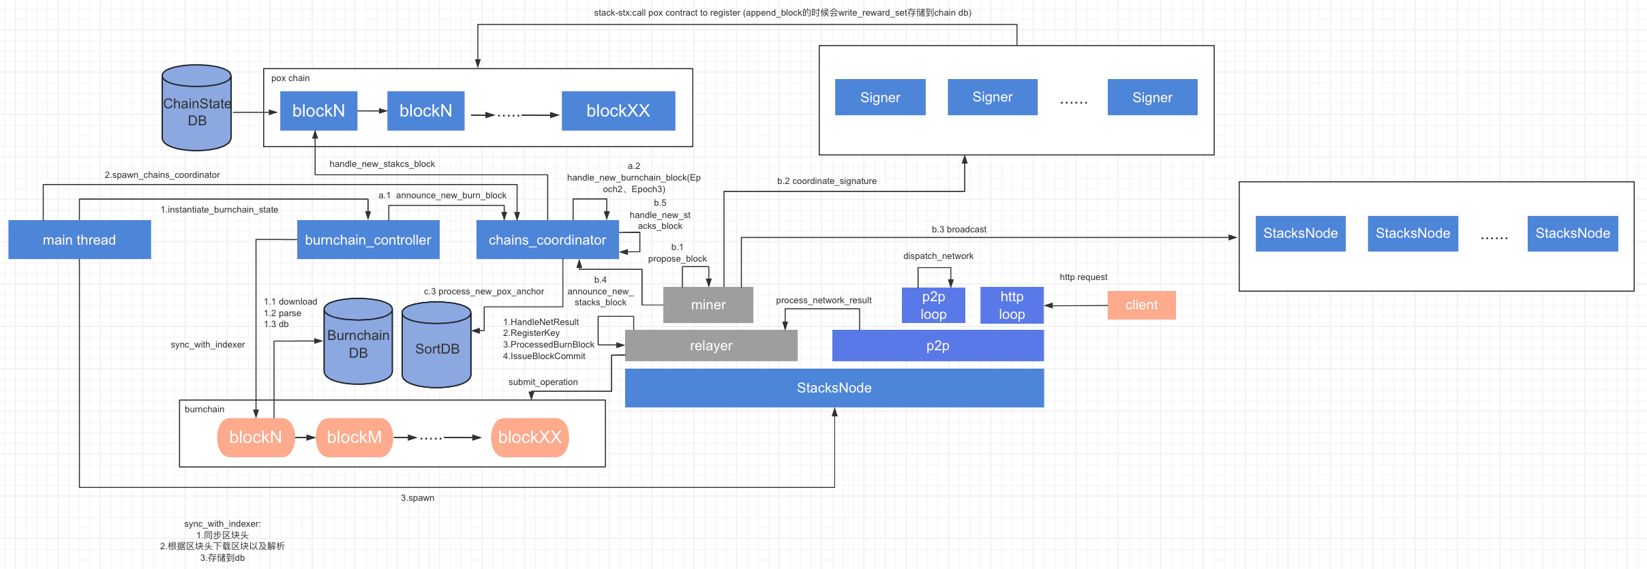Image resolution: width=1647 pixels, height=569 pixels.
Task: Select the ChainState DB cylinder shape
Action: click(196, 109)
